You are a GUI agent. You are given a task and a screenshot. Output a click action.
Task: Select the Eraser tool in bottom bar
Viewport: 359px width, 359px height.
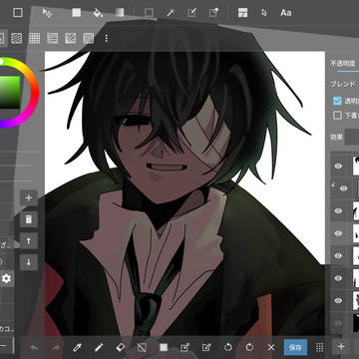(x=120, y=347)
